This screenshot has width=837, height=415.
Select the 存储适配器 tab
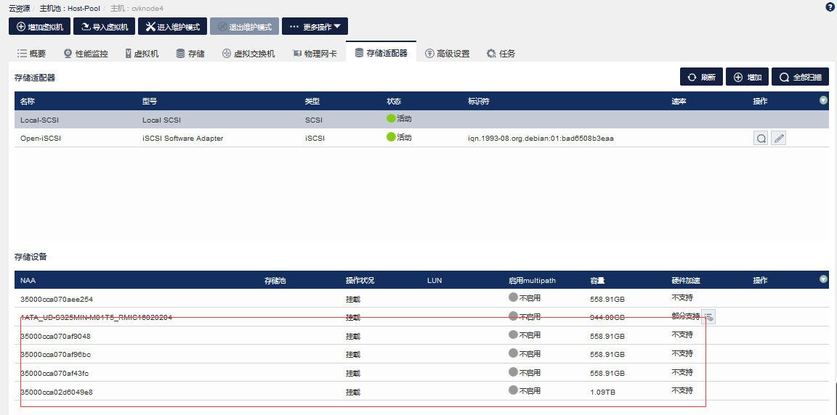(381, 52)
